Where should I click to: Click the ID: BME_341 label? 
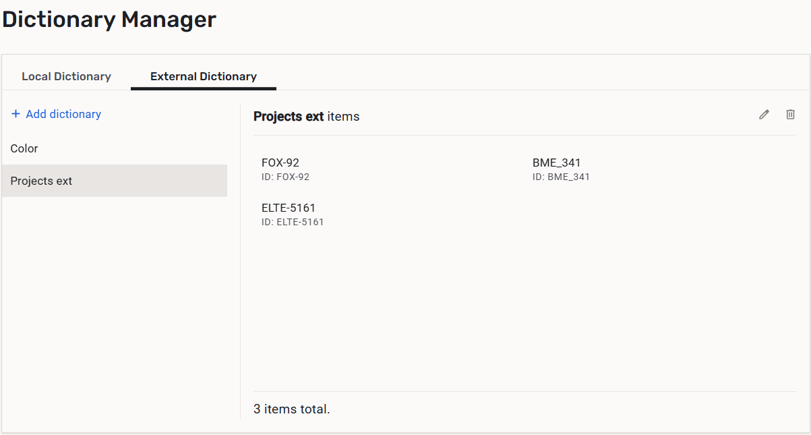tap(561, 177)
